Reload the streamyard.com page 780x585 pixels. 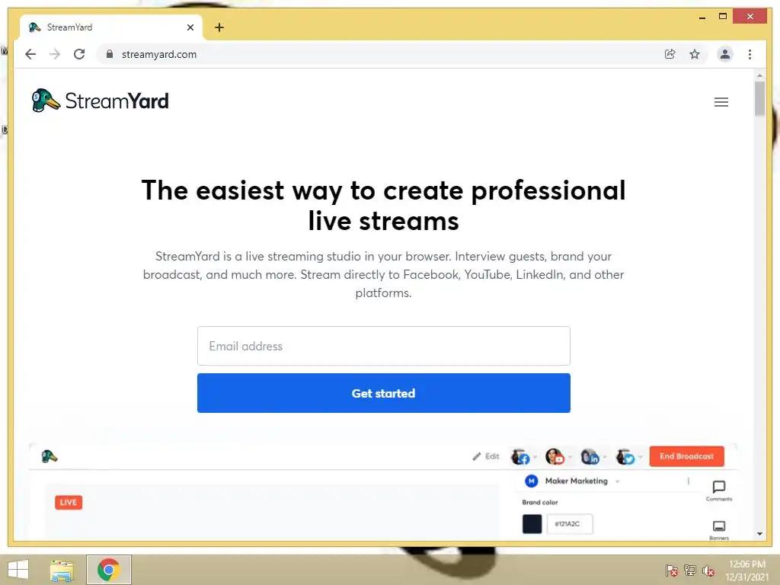pyautogui.click(x=79, y=54)
